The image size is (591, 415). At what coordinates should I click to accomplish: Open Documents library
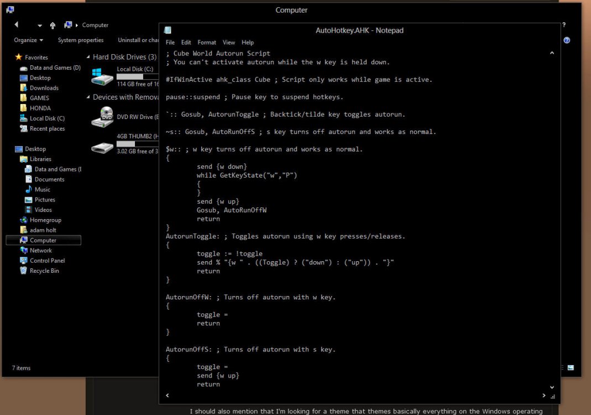(x=49, y=180)
